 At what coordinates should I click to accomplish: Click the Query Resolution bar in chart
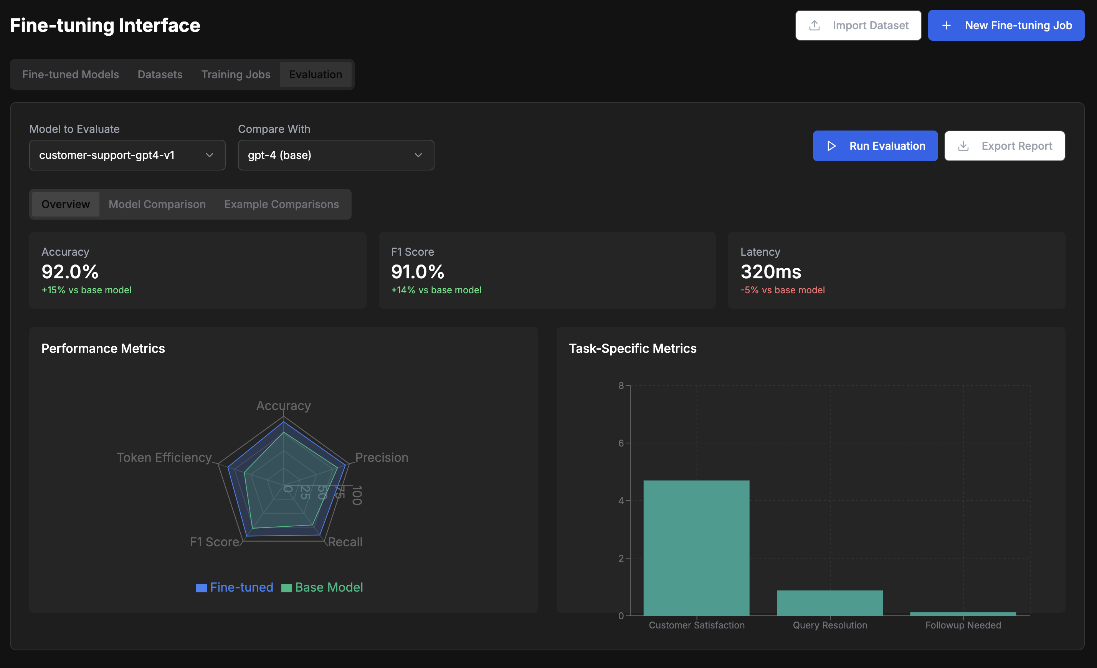click(x=829, y=603)
